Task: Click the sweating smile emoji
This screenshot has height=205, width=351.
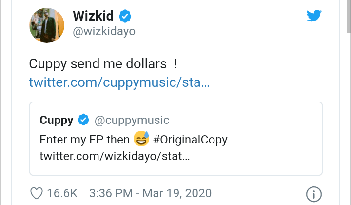Action: [141, 139]
